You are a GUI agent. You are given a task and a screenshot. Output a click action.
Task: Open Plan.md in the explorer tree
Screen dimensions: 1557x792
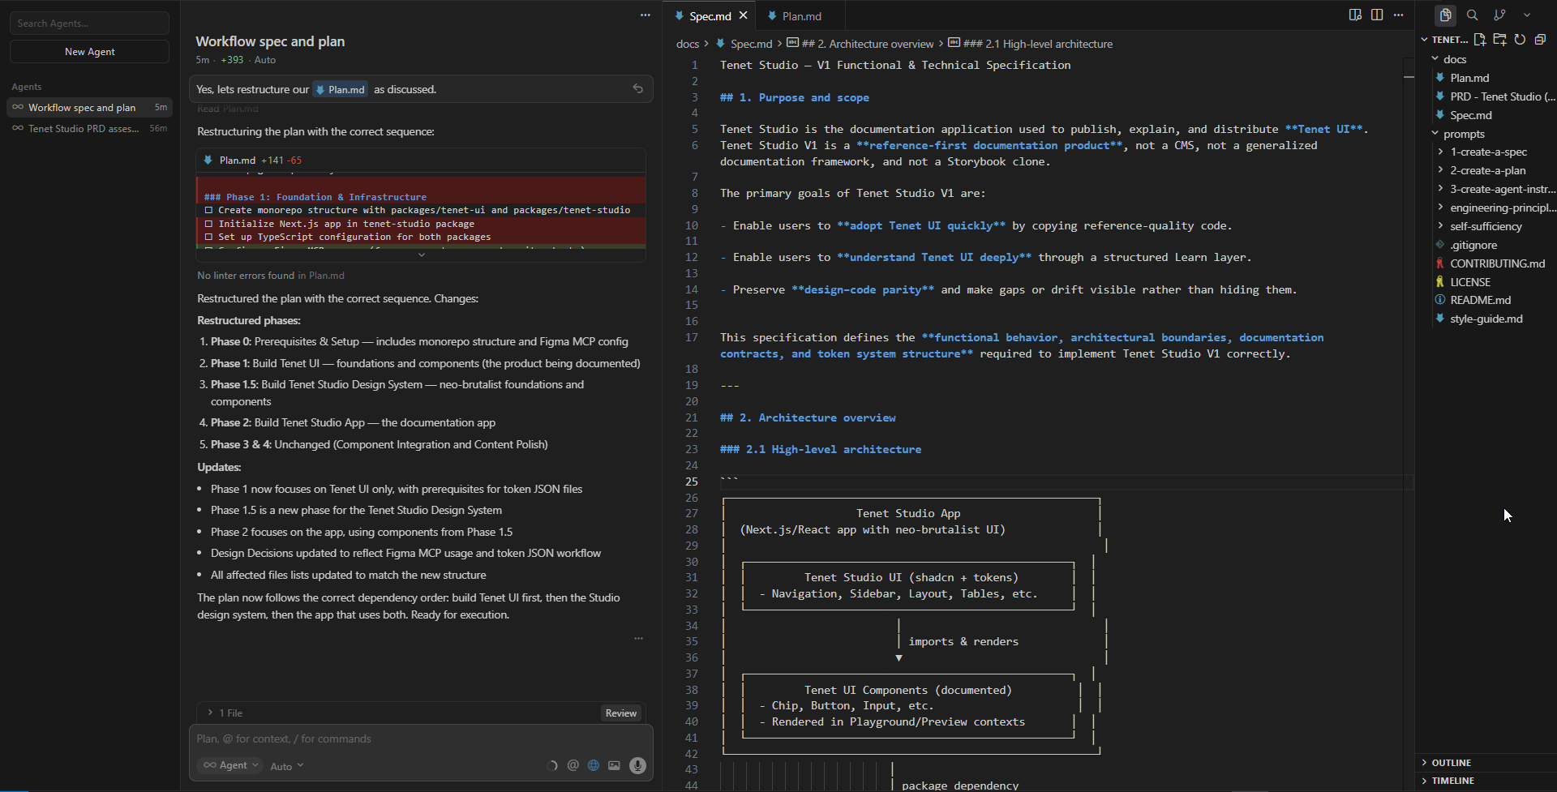click(x=1469, y=78)
